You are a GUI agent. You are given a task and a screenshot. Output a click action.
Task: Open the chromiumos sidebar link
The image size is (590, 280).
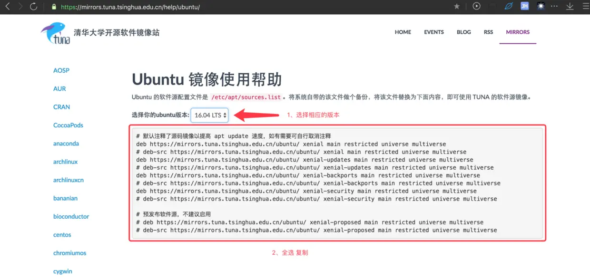pos(69,253)
